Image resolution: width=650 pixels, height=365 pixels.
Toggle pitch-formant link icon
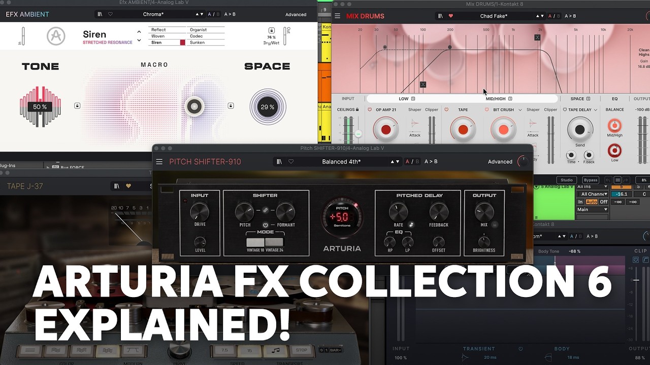[x=265, y=210]
